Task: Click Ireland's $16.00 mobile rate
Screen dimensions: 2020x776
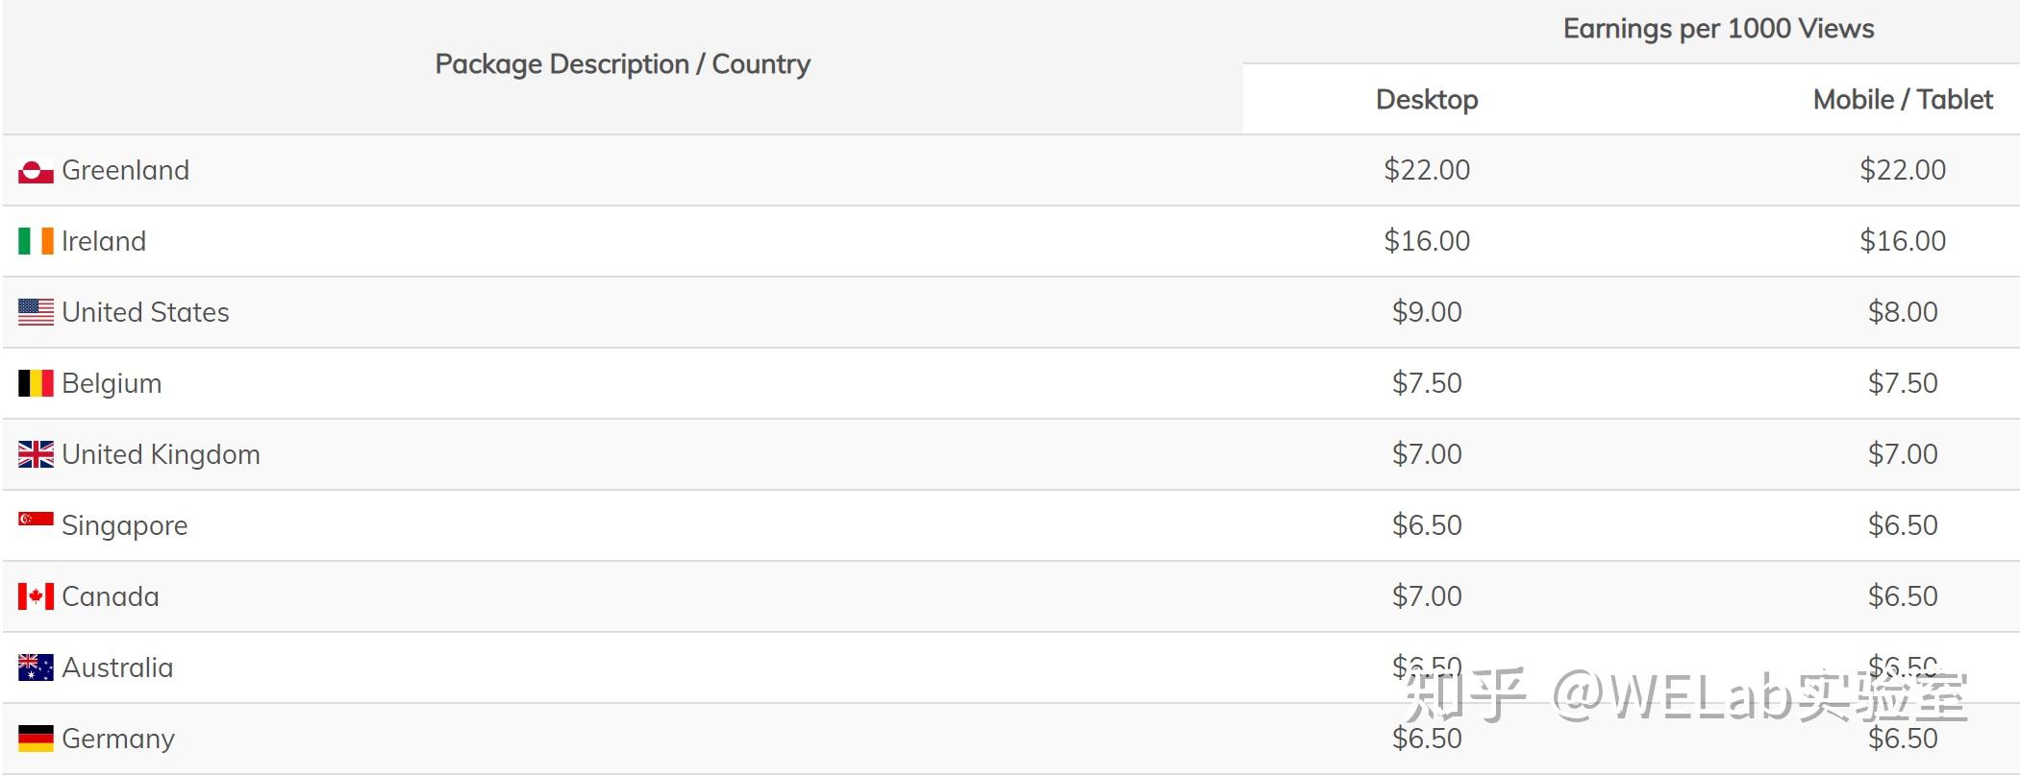Action: (x=1903, y=241)
